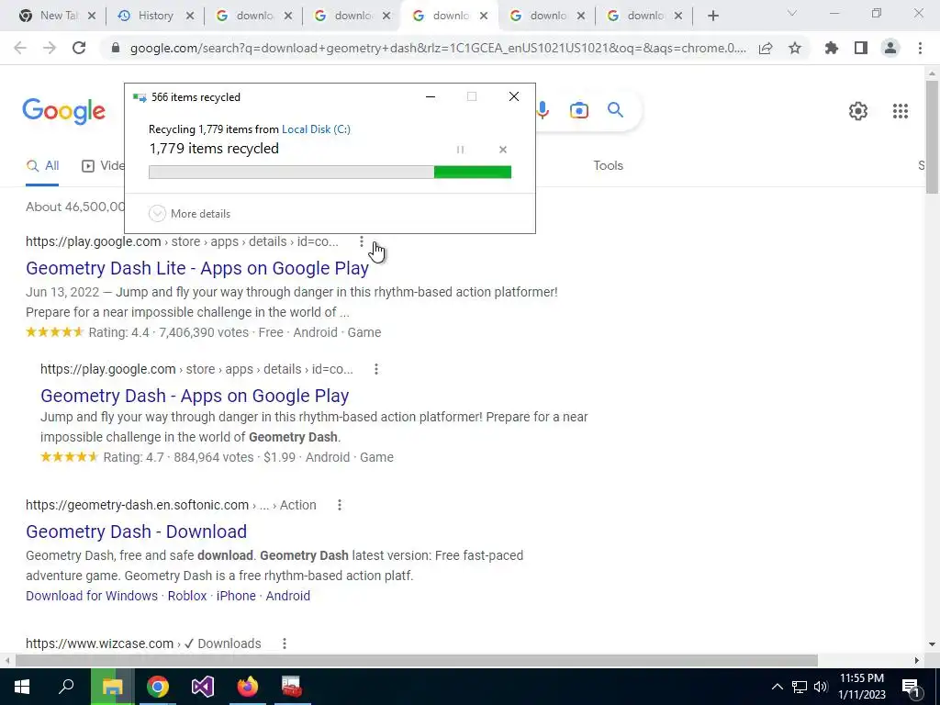Image resolution: width=940 pixels, height=705 pixels.
Task: Click the Chrome forward navigation arrow
Action: pyautogui.click(x=50, y=48)
